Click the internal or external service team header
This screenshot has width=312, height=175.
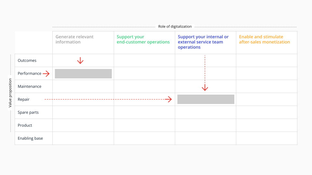coord(203,42)
